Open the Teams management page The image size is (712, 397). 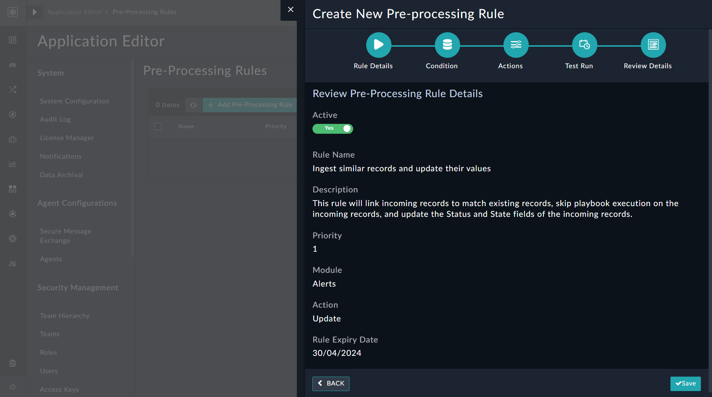pyautogui.click(x=49, y=334)
